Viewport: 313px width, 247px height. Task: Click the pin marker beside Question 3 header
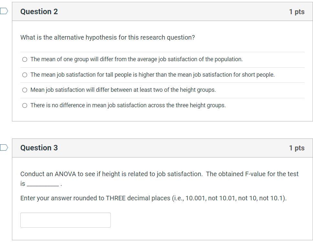3,147
